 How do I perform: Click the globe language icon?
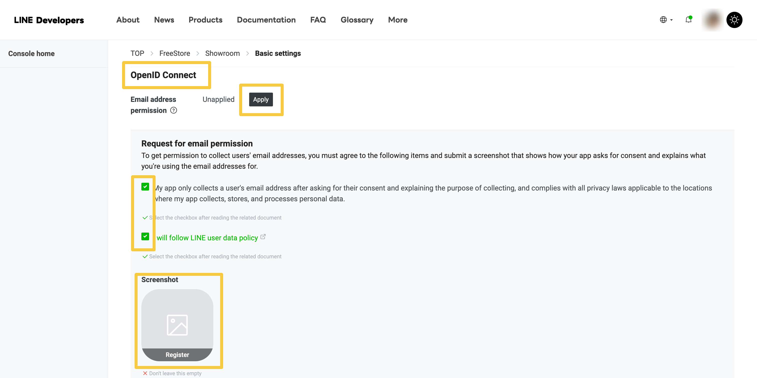(663, 20)
